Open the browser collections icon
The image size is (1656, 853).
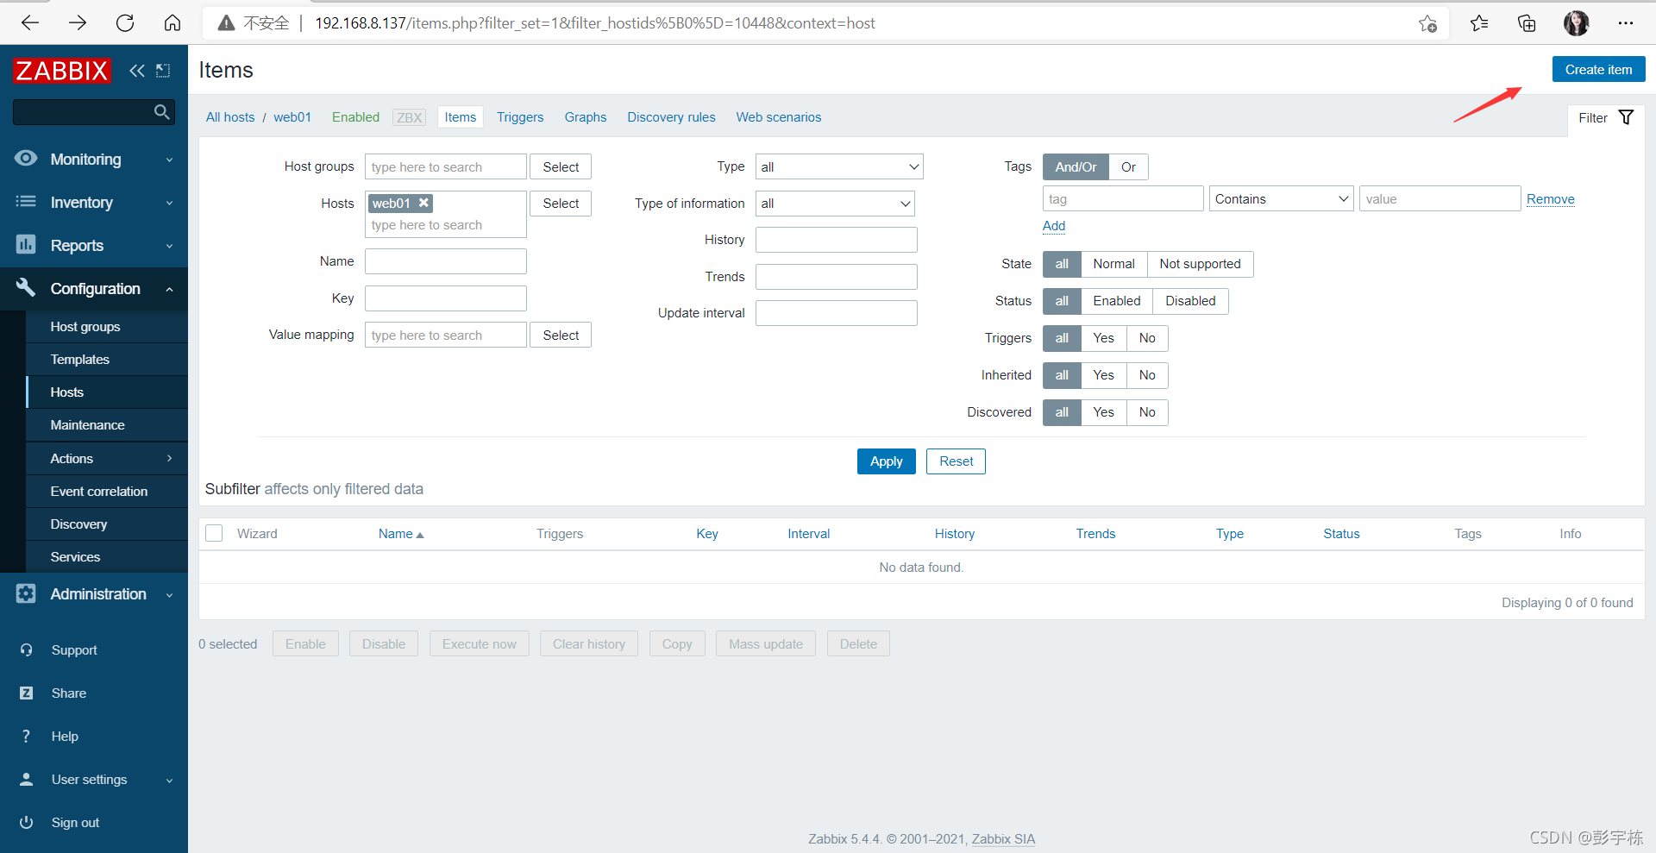1527,23
